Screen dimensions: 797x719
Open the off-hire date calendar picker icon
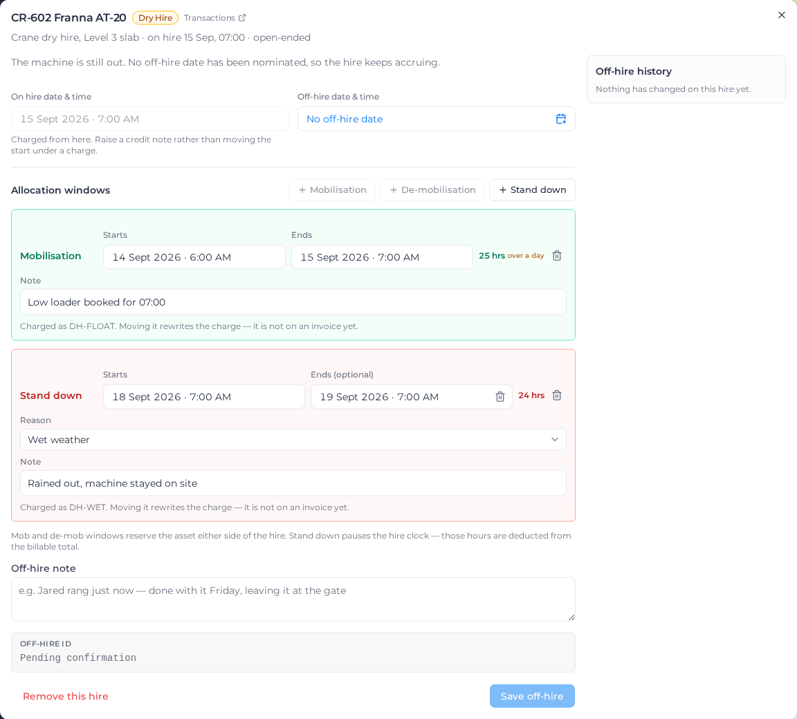pyautogui.click(x=560, y=119)
